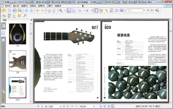173x109 pixels.
Task: Open the page number 15 / 123 dropdown
Action: click(x=61, y=106)
